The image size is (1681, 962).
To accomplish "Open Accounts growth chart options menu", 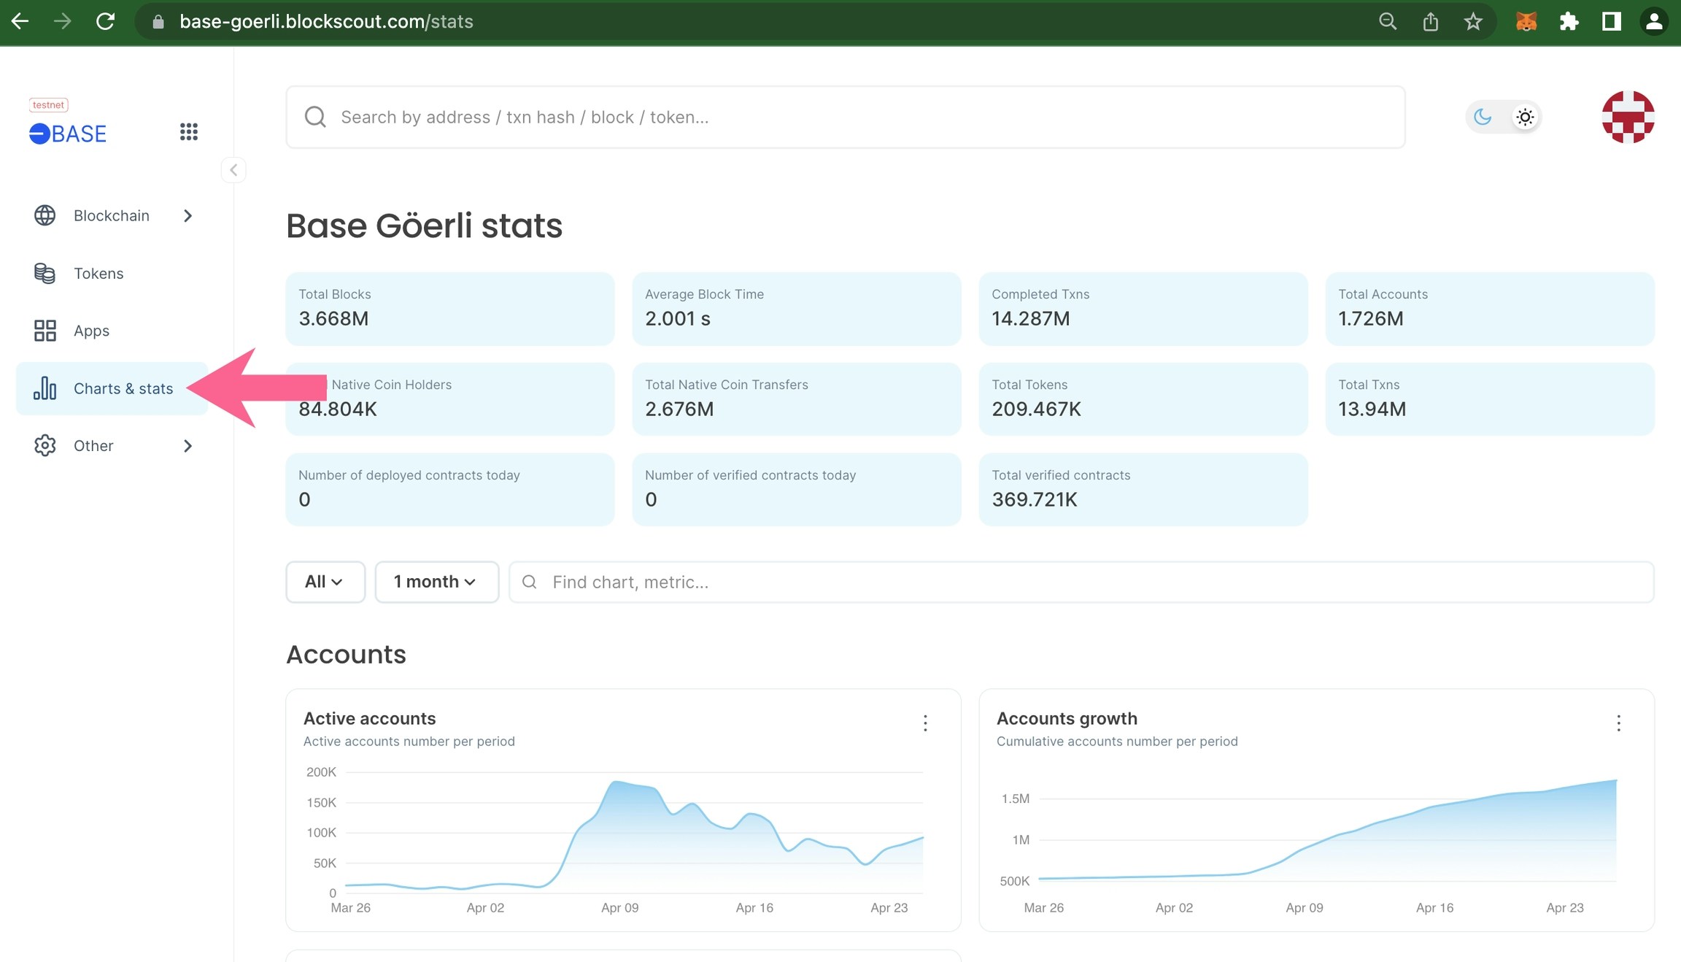I will tap(1618, 723).
